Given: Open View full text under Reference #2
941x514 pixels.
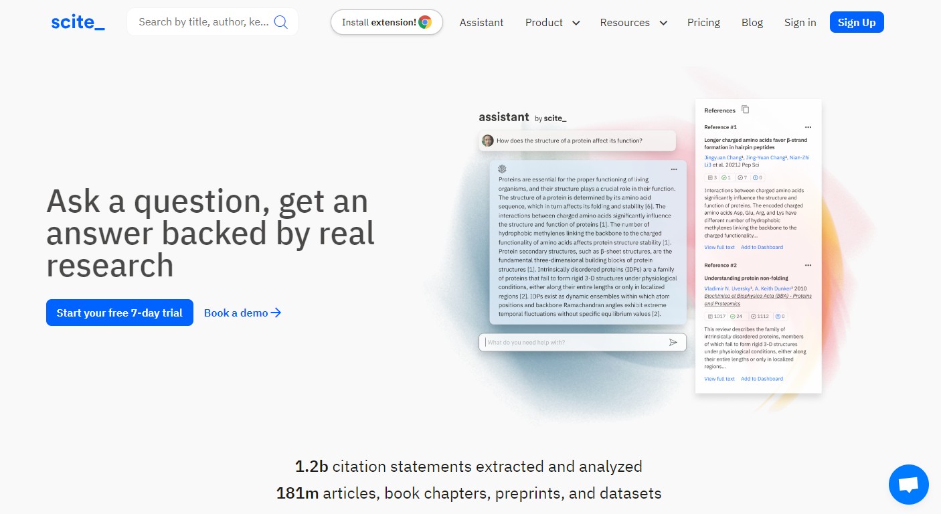Looking at the screenshot, I should pos(719,379).
